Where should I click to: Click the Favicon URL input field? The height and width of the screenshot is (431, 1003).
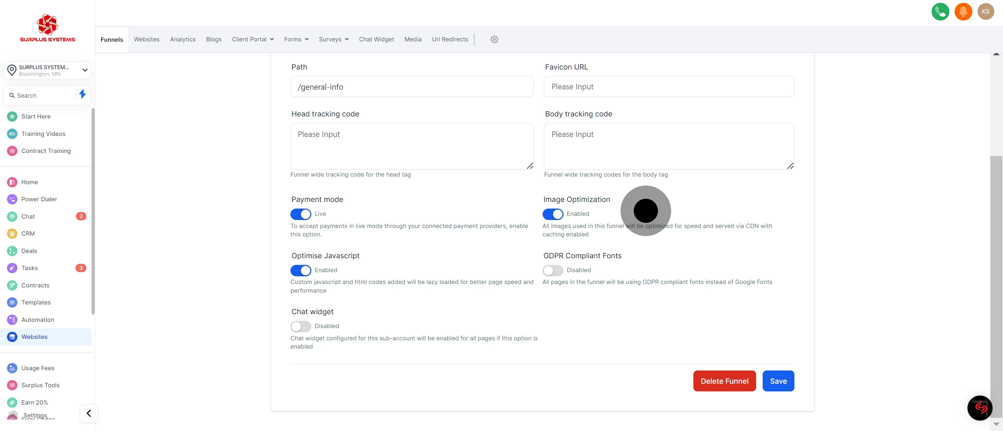click(669, 87)
